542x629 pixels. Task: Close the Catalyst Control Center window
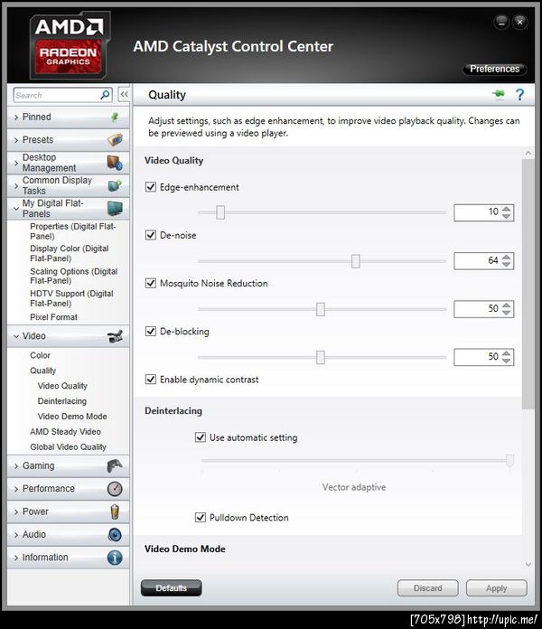pos(520,22)
